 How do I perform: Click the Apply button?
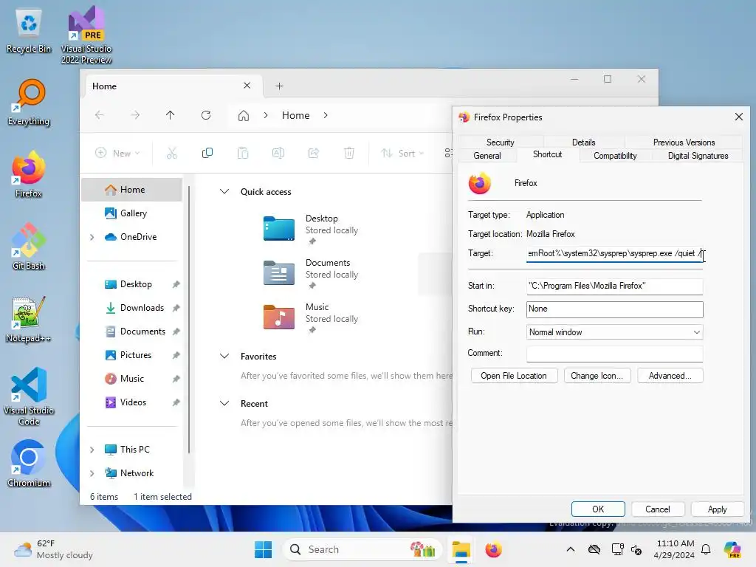[x=717, y=509]
